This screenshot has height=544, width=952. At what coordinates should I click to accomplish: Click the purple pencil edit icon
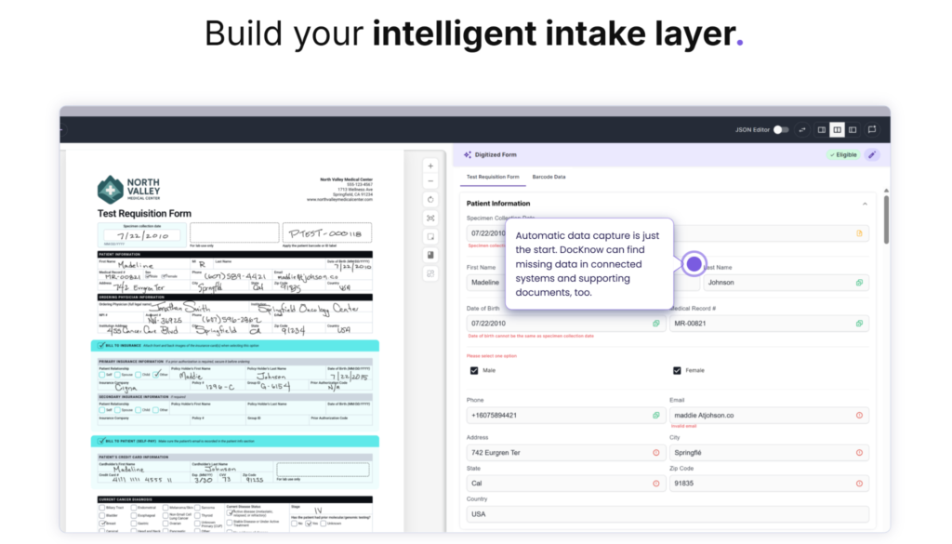(x=872, y=154)
